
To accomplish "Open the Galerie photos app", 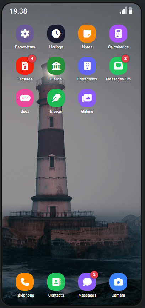I will coord(87,98).
